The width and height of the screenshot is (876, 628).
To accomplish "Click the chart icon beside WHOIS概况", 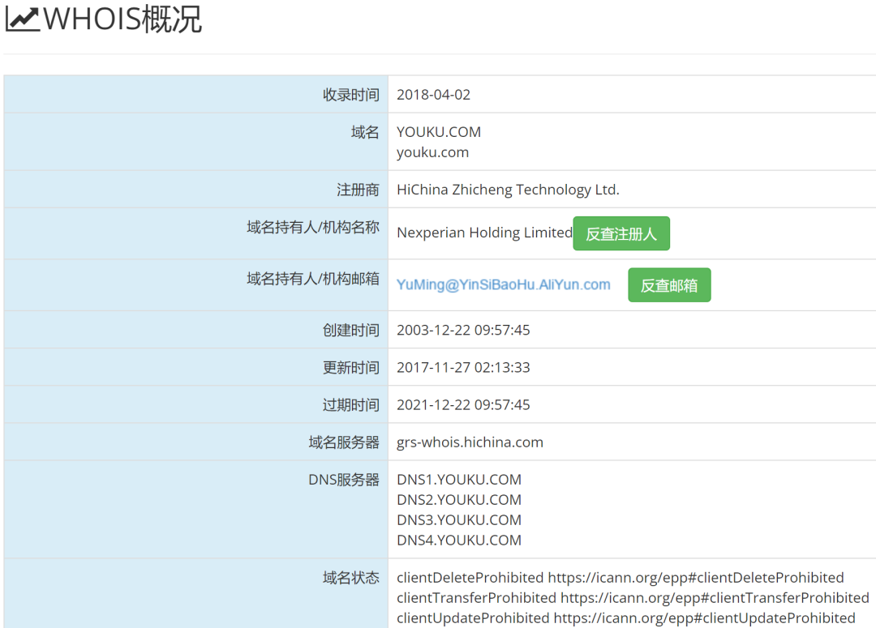I will [x=22, y=19].
